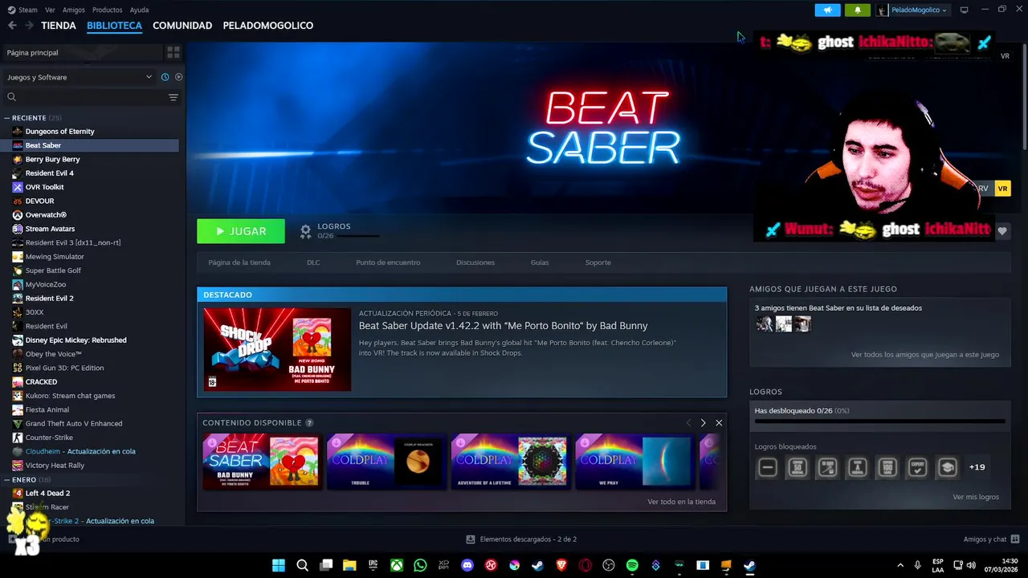Click Ver todos los amigos que juegan
This screenshot has height=578, width=1028.
[x=925, y=354]
